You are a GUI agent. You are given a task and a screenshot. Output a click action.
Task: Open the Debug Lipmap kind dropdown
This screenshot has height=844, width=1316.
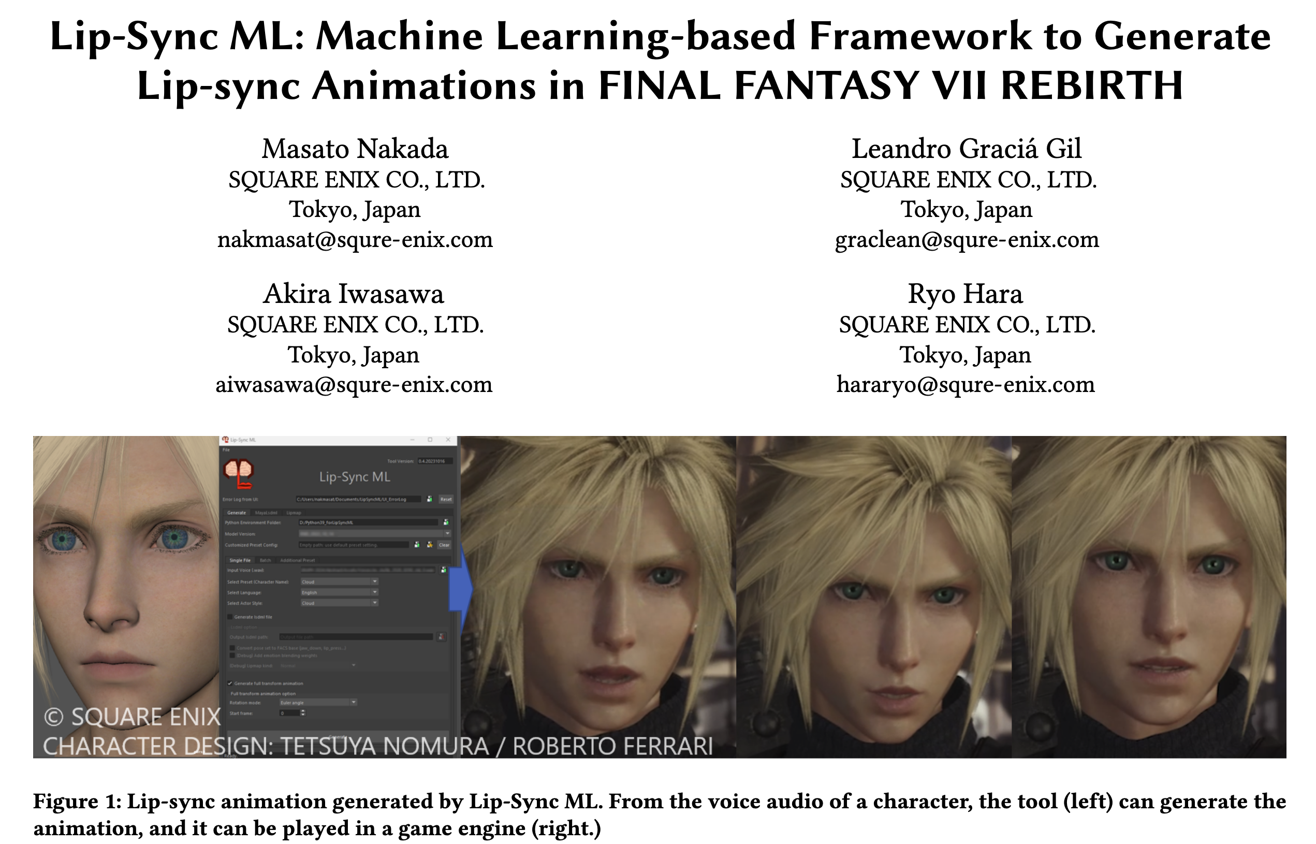318,665
